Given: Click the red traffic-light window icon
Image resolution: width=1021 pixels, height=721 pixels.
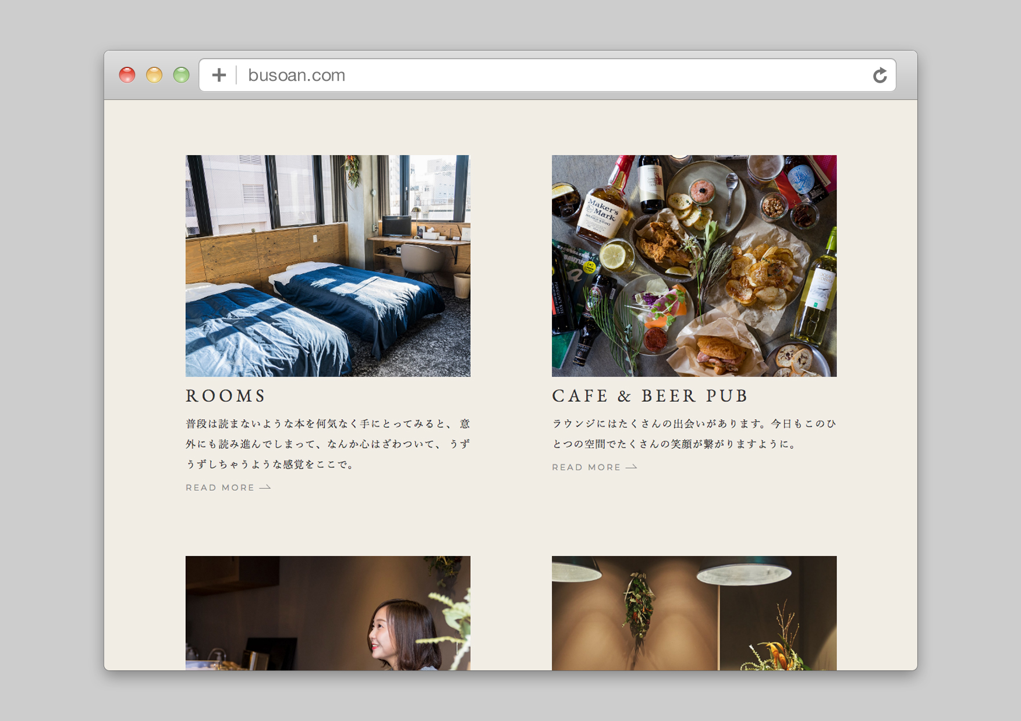Looking at the screenshot, I should tap(127, 74).
